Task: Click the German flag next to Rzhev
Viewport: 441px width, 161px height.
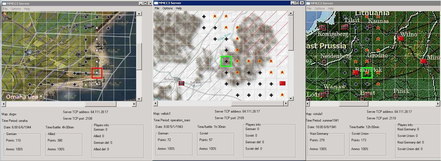Action: click(x=181, y=83)
